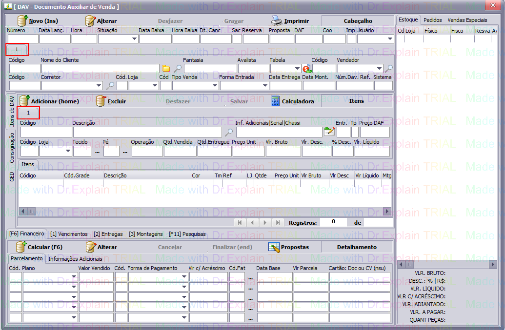Select the Informações Adicionais tab
Screen dimensions: 505x330
point(75,259)
